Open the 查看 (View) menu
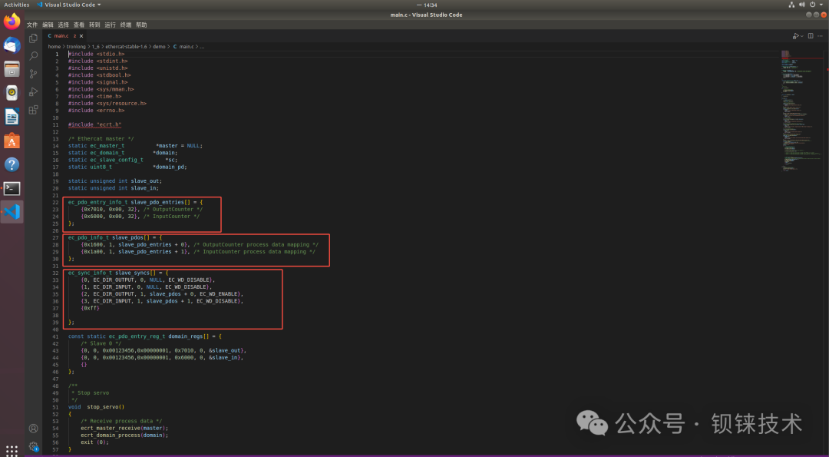 click(79, 25)
